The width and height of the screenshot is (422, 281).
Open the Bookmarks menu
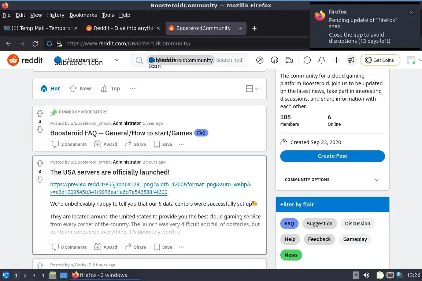coord(83,15)
